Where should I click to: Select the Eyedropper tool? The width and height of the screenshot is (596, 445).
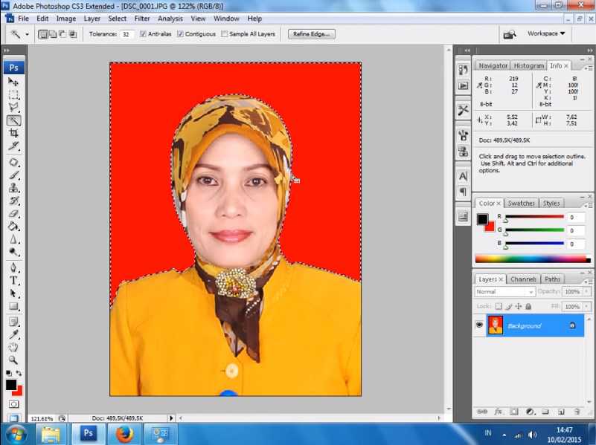[x=13, y=334]
